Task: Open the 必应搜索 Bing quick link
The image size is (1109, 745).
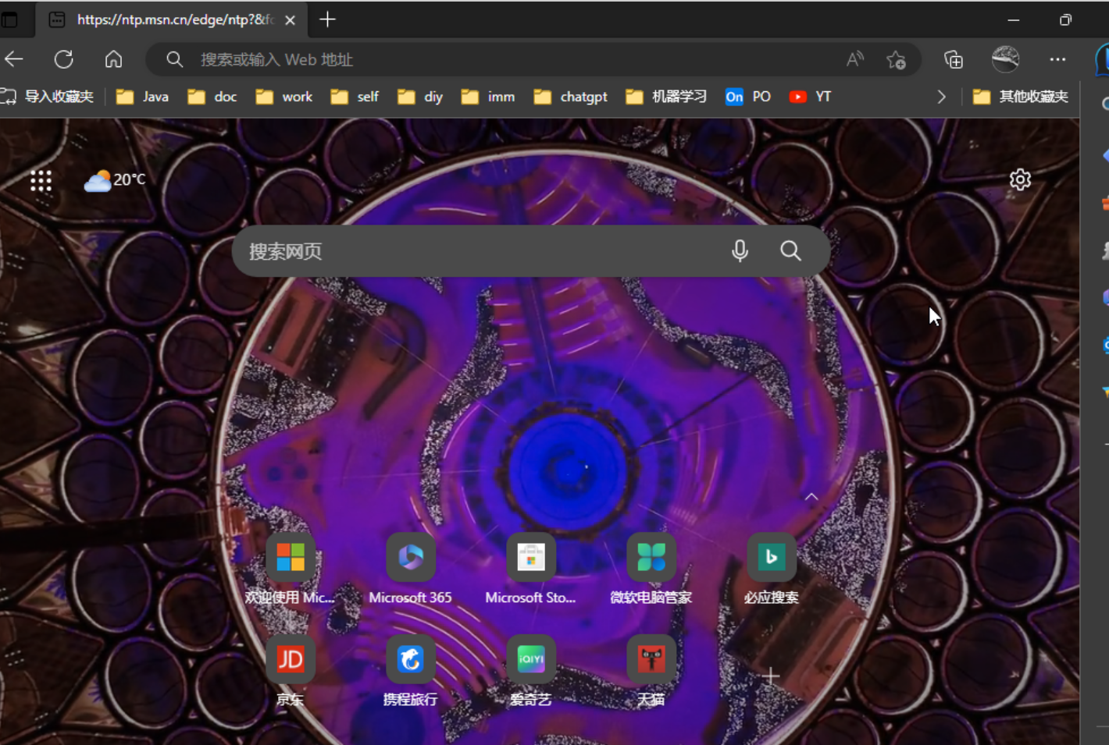Action: click(771, 569)
